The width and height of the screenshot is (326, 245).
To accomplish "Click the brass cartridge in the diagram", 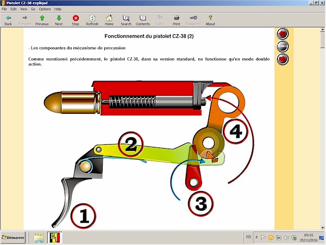I will tap(73, 102).
